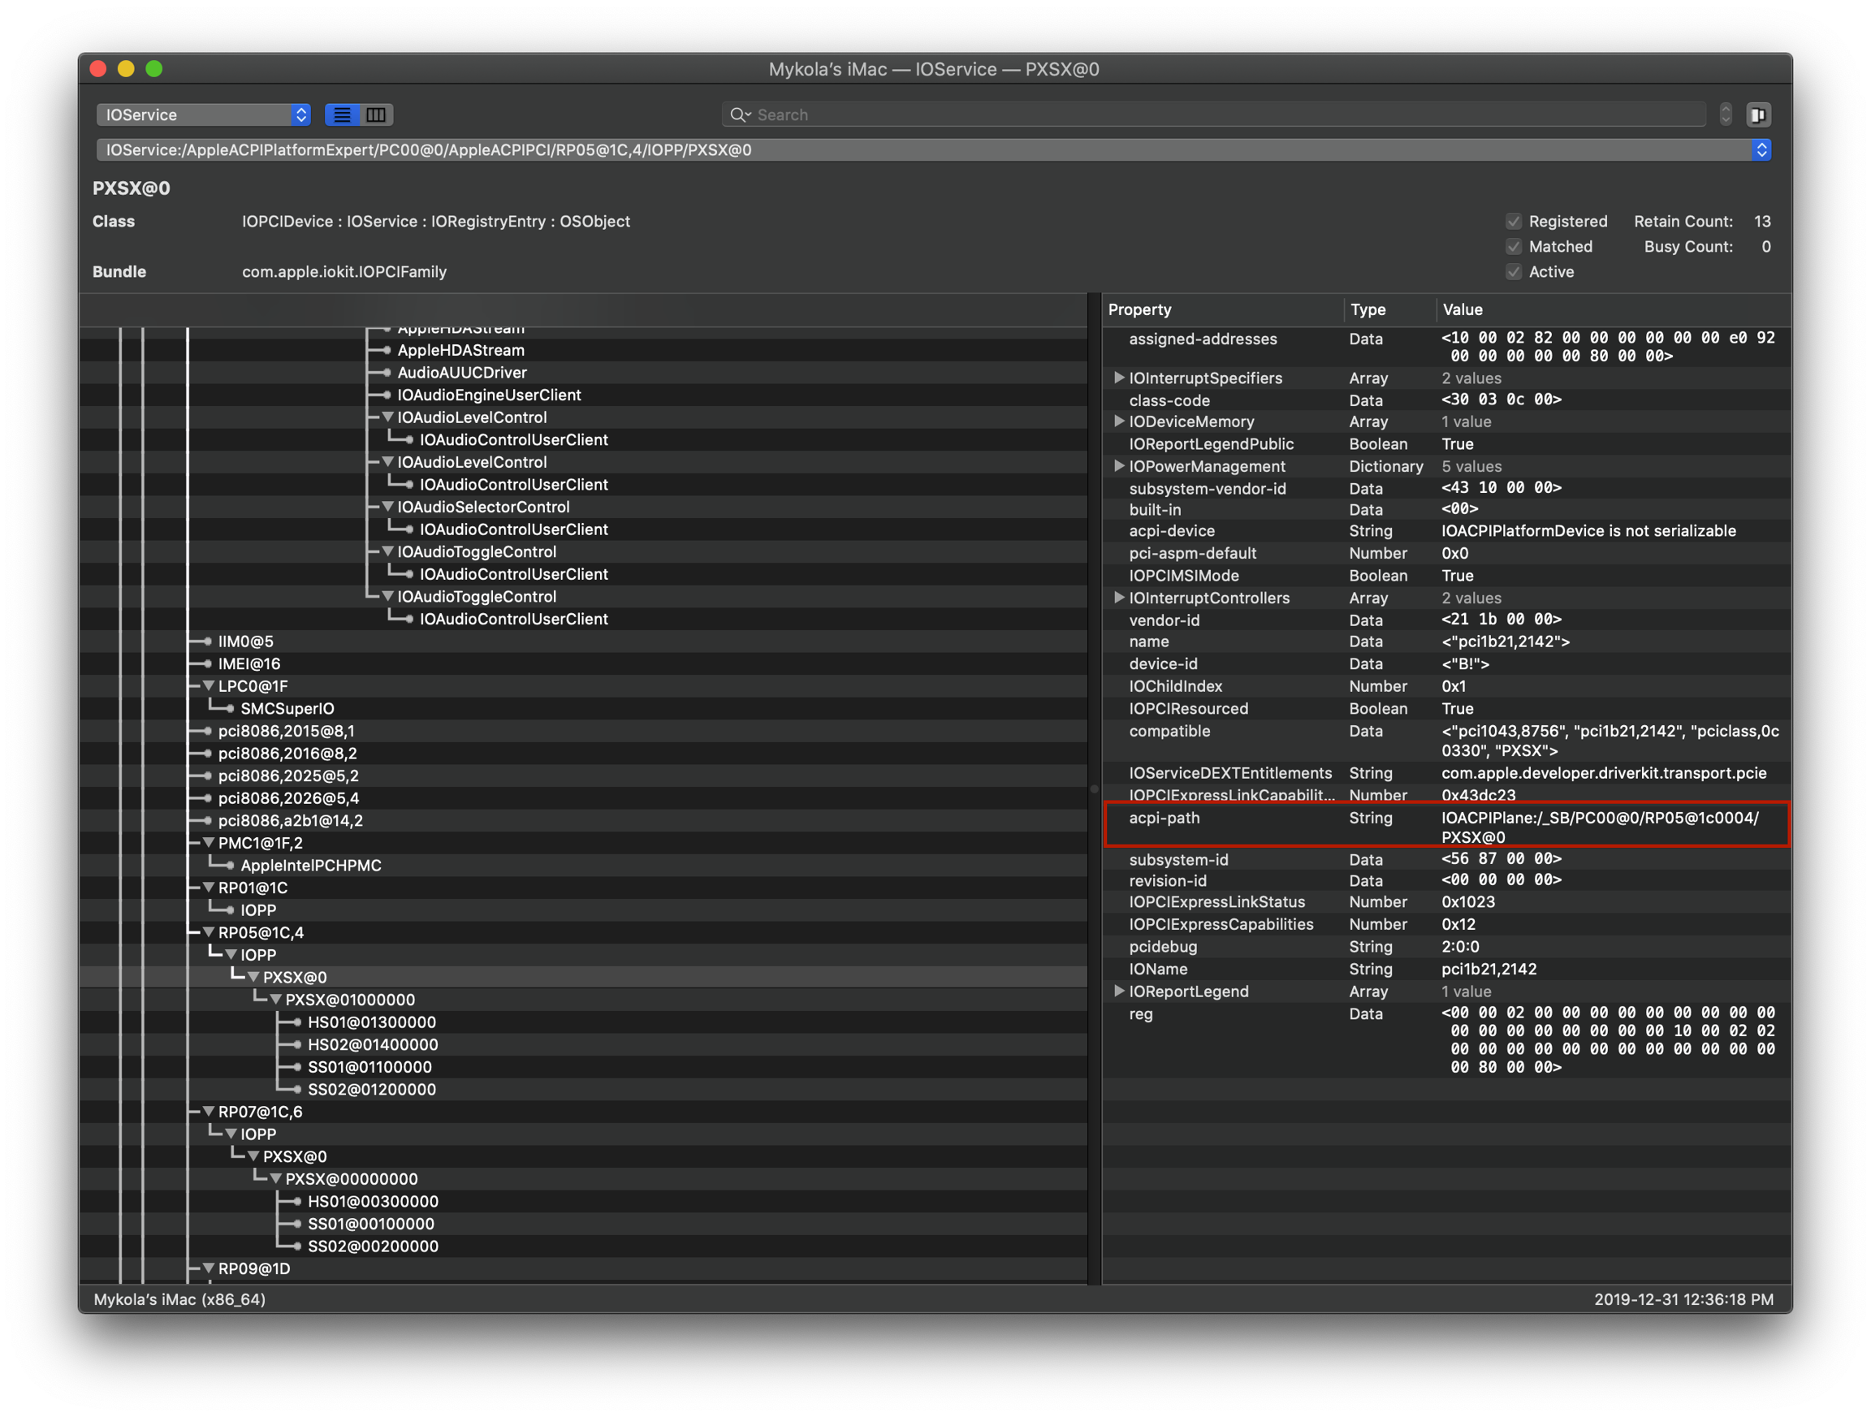Viewport: 1871px width, 1417px height.
Task: Expand the IOPowerManagement dictionary property
Action: pos(1118,465)
